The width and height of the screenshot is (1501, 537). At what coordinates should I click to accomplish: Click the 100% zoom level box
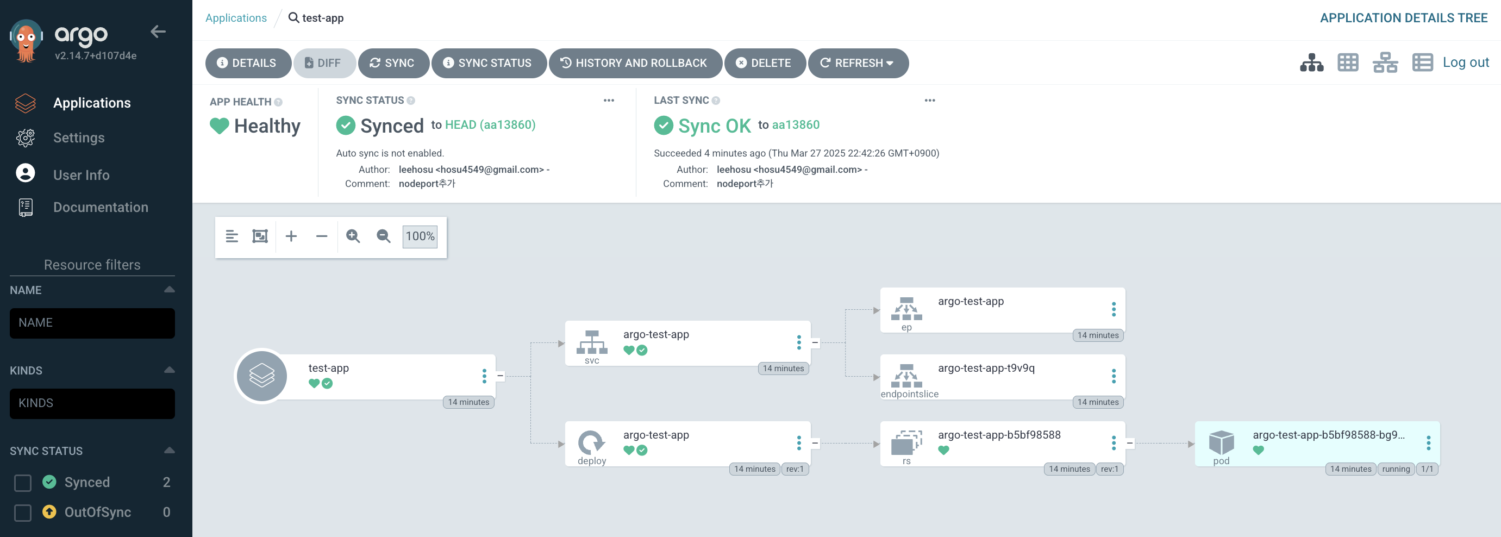point(420,236)
